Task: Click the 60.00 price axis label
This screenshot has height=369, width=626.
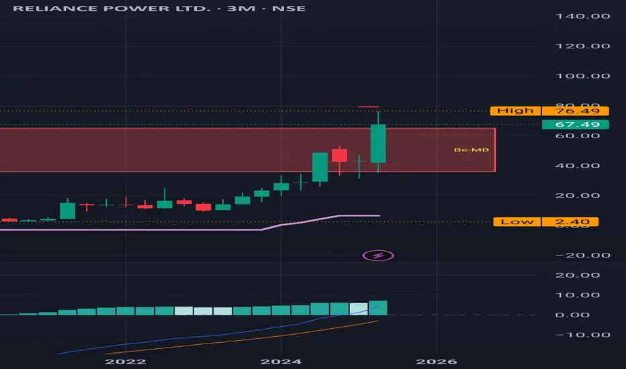Action: (x=578, y=136)
